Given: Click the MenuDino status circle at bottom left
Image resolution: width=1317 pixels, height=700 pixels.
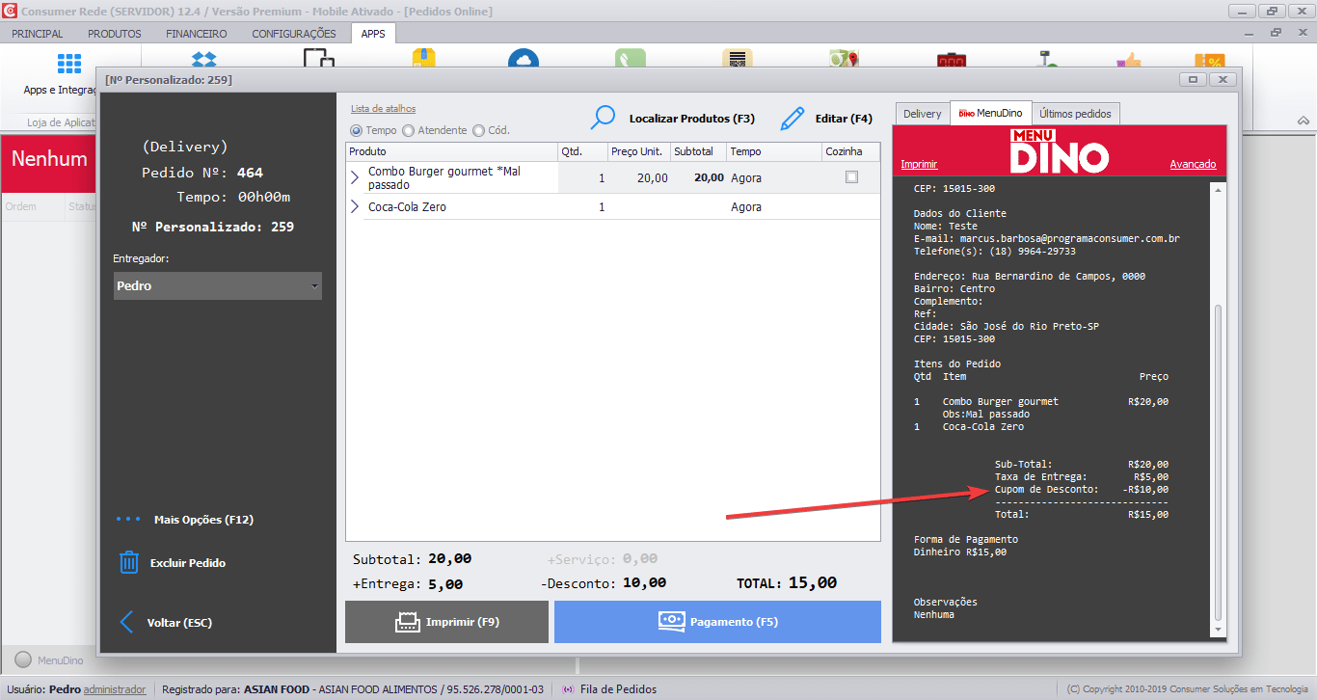Looking at the screenshot, I should pos(23,660).
